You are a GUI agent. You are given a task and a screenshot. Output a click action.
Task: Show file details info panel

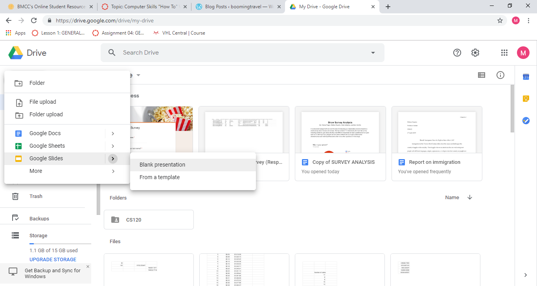coord(500,75)
